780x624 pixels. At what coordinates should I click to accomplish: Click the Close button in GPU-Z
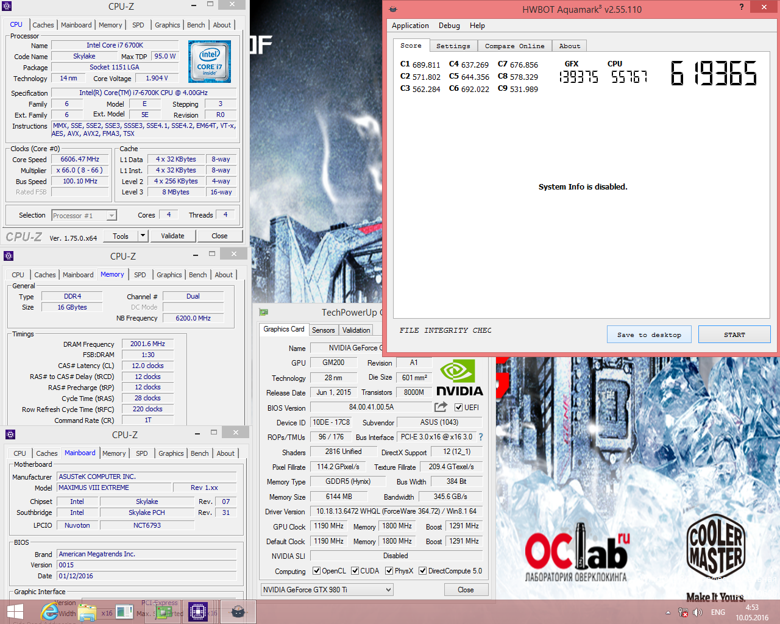[466, 590]
